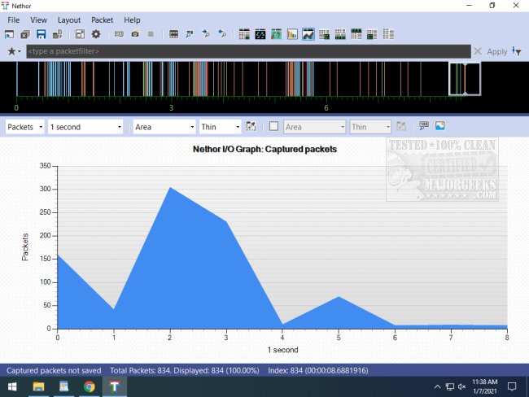This screenshot has height=397, width=529.
Task: Click the graph comment bubble icon
Action: tap(423, 126)
